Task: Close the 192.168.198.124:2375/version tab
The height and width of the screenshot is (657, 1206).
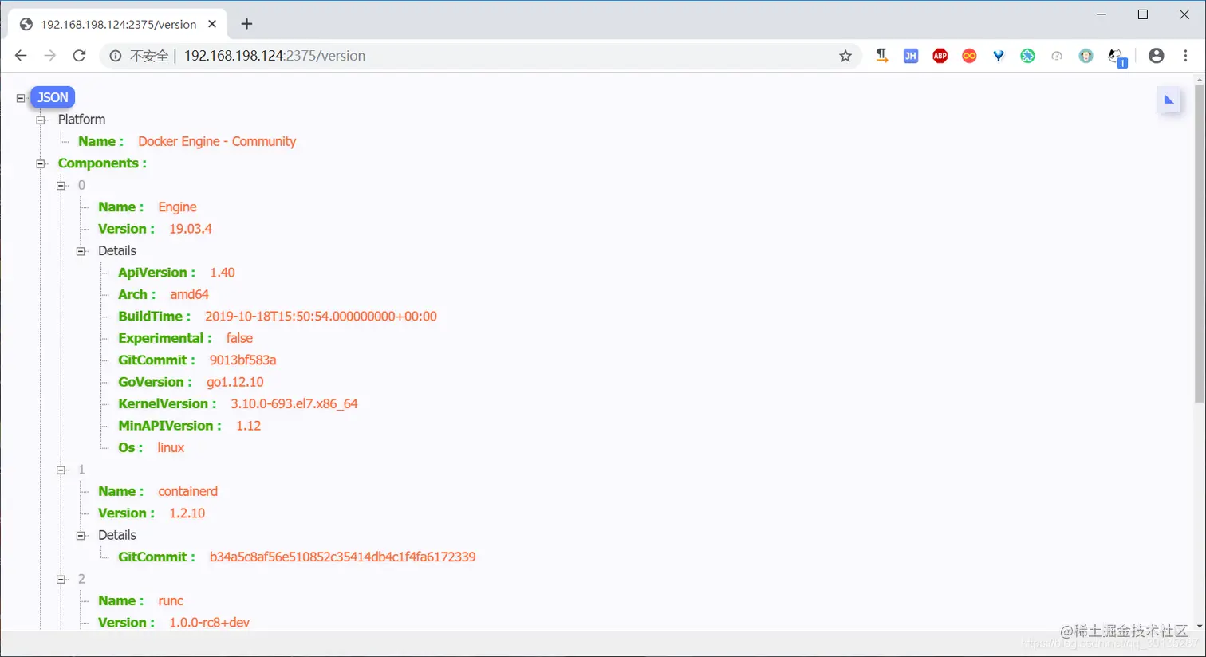Action: pos(212,24)
